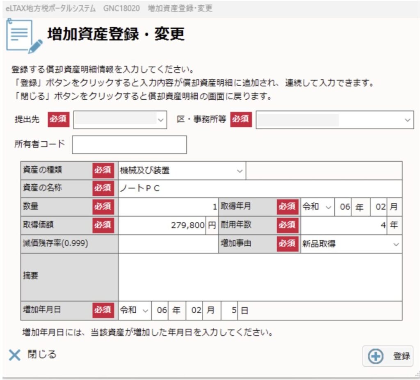
Task: Click the 資産の名称 field containing ノートPC
Action: pyautogui.click(x=260, y=189)
